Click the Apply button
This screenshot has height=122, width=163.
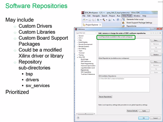click(144, 111)
